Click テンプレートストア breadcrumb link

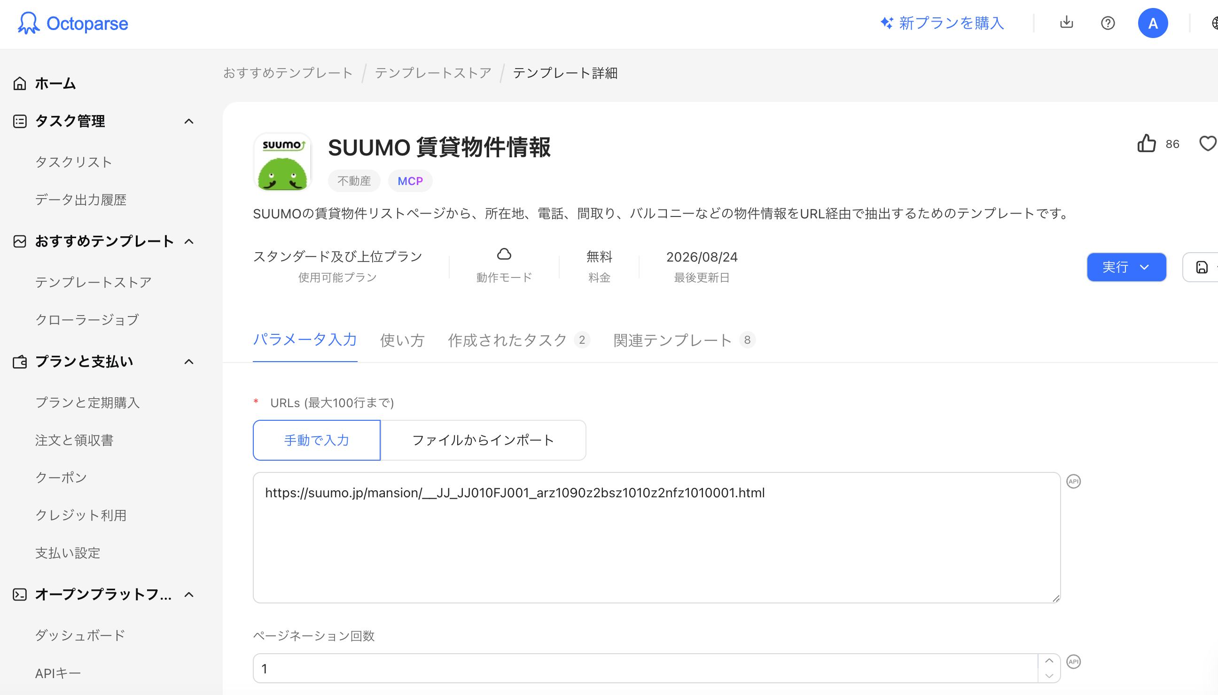[433, 73]
